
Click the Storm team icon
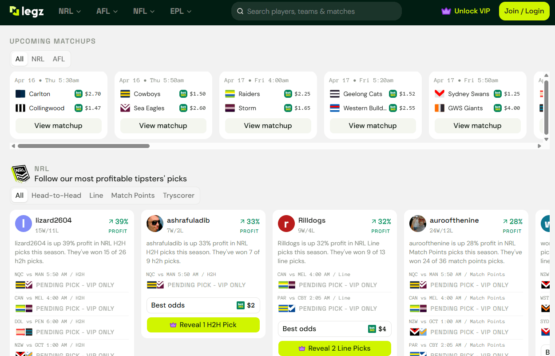[x=230, y=108]
